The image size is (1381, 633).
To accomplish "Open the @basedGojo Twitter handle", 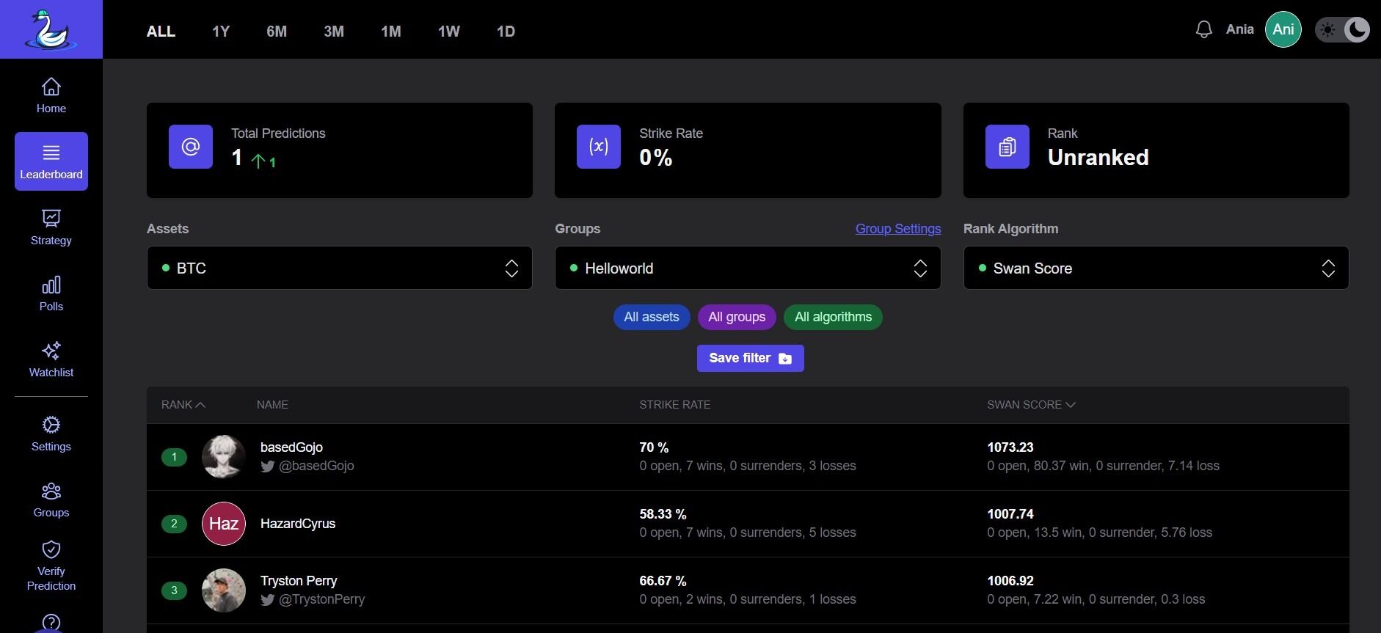I will [x=316, y=466].
